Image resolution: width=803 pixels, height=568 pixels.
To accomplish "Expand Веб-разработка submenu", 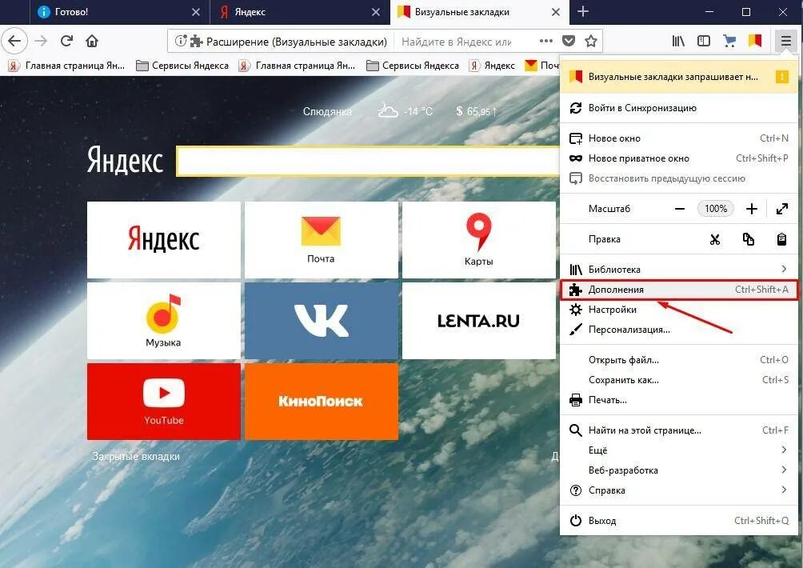I will point(679,470).
